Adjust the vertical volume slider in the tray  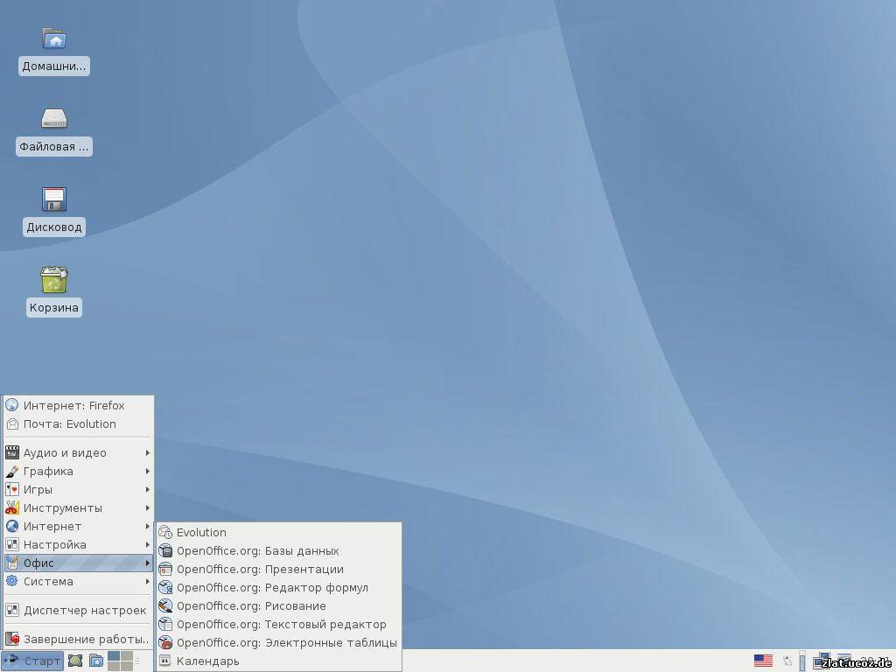[x=802, y=661]
